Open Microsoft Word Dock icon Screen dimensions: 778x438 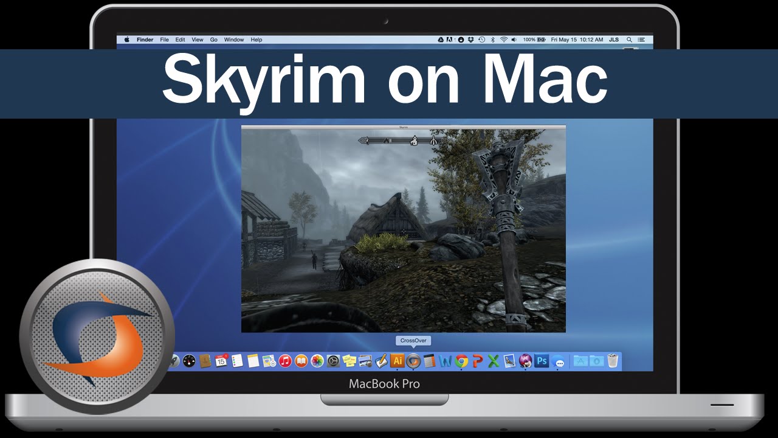coord(446,361)
